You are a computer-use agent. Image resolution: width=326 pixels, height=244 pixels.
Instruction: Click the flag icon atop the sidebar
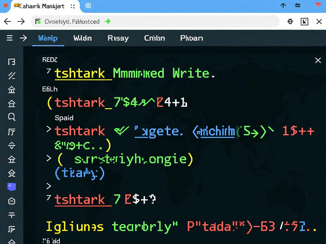pyautogui.click(x=11, y=62)
